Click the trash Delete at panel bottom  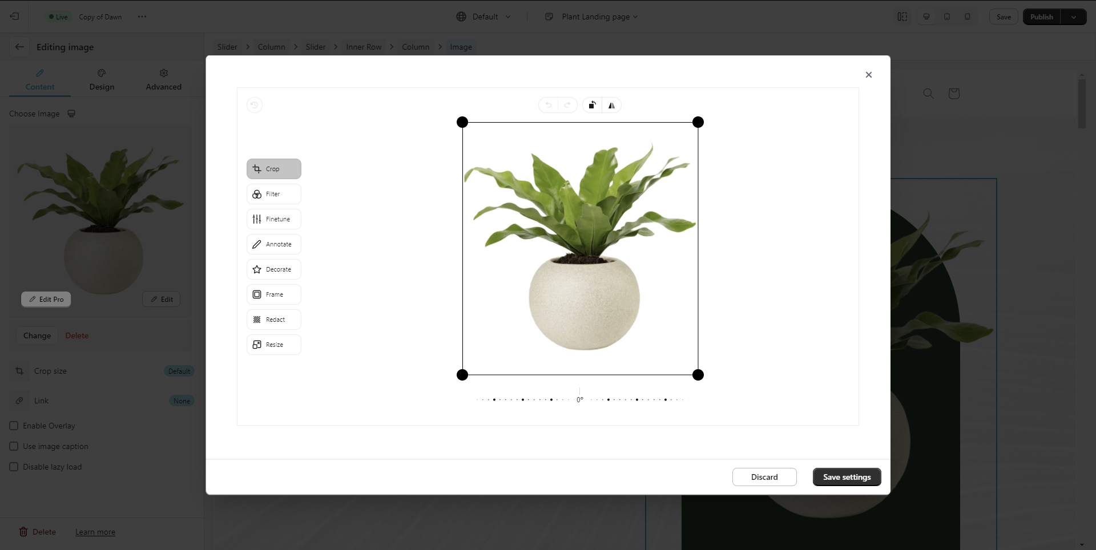point(38,532)
